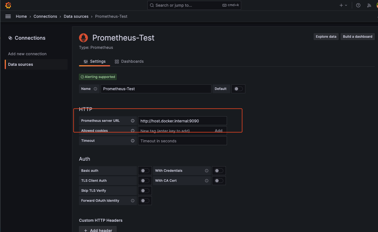The image size is (378, 232).
Task: Enable With CA Cert toggle
Action: coord(219,181)
